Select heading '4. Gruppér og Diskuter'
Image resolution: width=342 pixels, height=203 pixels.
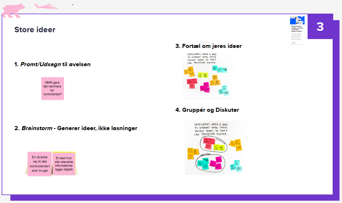click(207, 110)
